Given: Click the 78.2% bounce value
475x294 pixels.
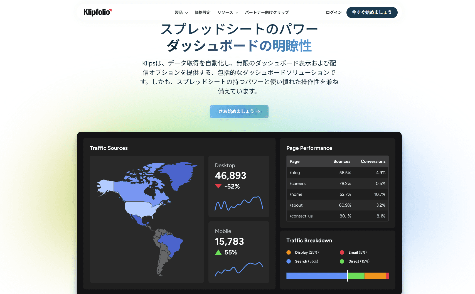Looking at the screenshot, I should click(345, 183).
